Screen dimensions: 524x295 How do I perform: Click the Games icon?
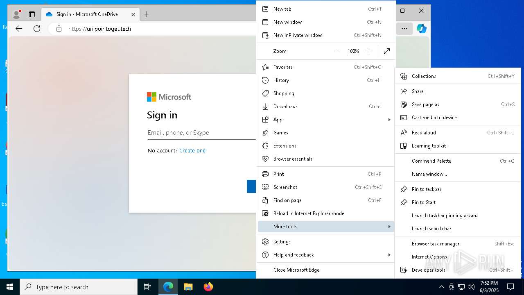(265, 132)
